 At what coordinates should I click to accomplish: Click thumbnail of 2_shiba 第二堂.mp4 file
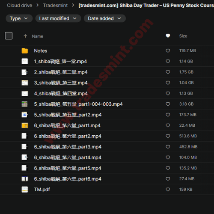coord(25,72)
